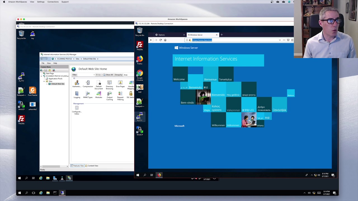Close the IIS Windows Server tab

pos(216,35)
